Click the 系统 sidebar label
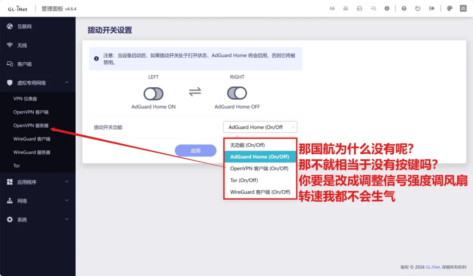This screenshot has width=473, height=276. [x=22, y=220]
